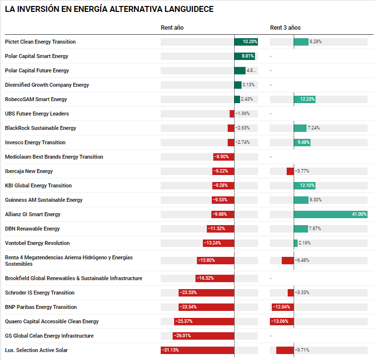The width and height of the screenshot is (375, 360).
Task: Select 'Mediolaum Best Brands Energy Transition' label
Action: point(54,157)
